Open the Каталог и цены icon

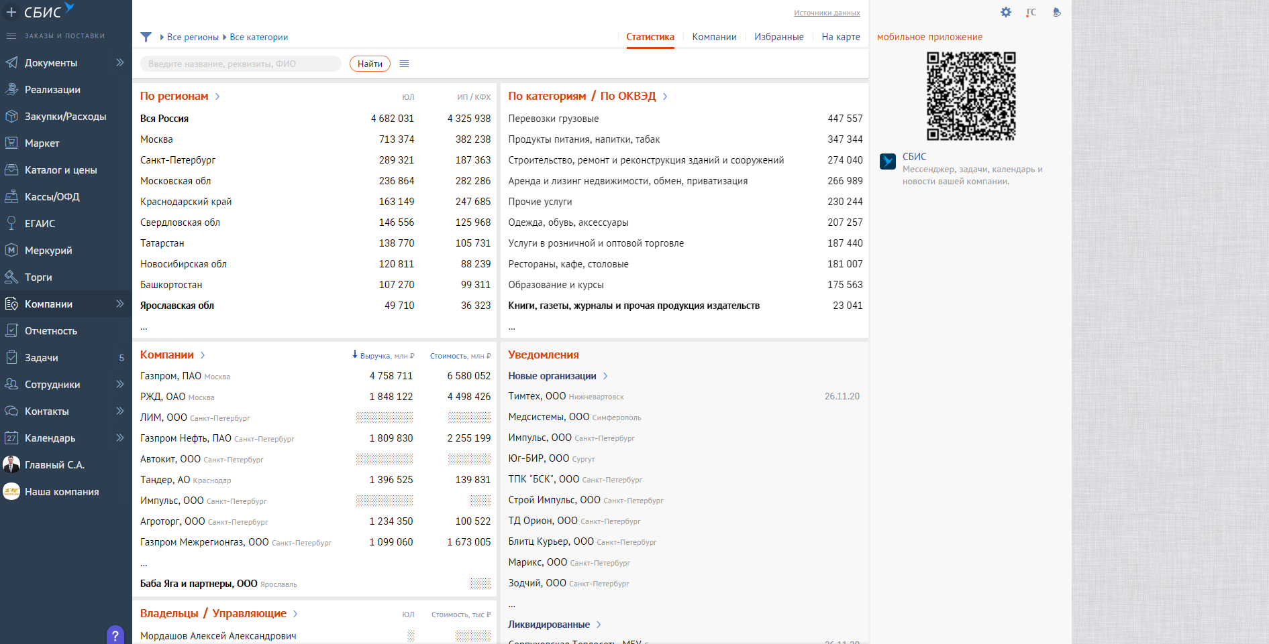point(11,170)
